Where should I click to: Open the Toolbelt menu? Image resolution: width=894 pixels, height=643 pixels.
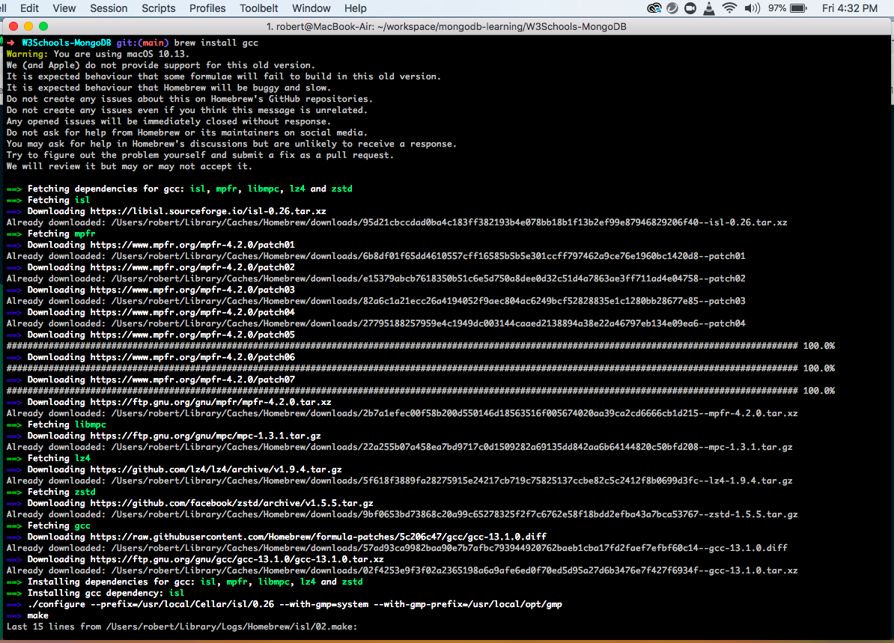tap(259, 8)
